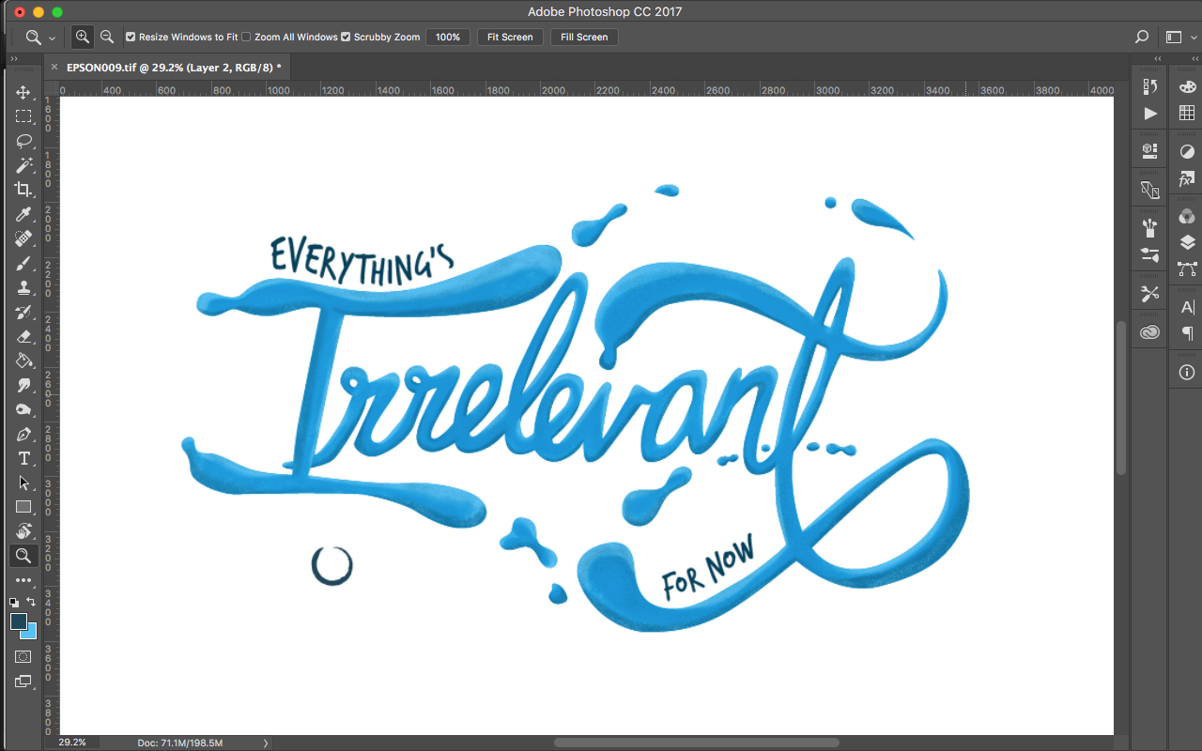Enable Zoom All Windows checkbox
This screenshot has height=751, width=1202.
[246, 38]
